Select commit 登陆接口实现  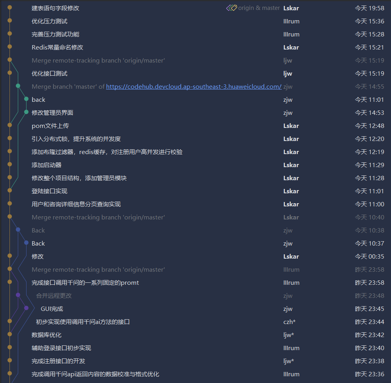49,191
